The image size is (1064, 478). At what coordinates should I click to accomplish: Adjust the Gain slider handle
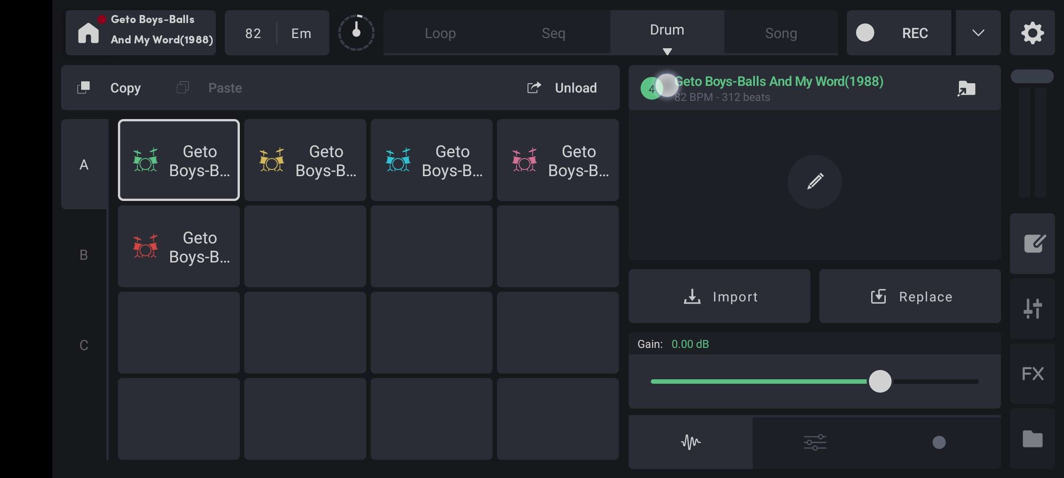(x=880, y=381)
